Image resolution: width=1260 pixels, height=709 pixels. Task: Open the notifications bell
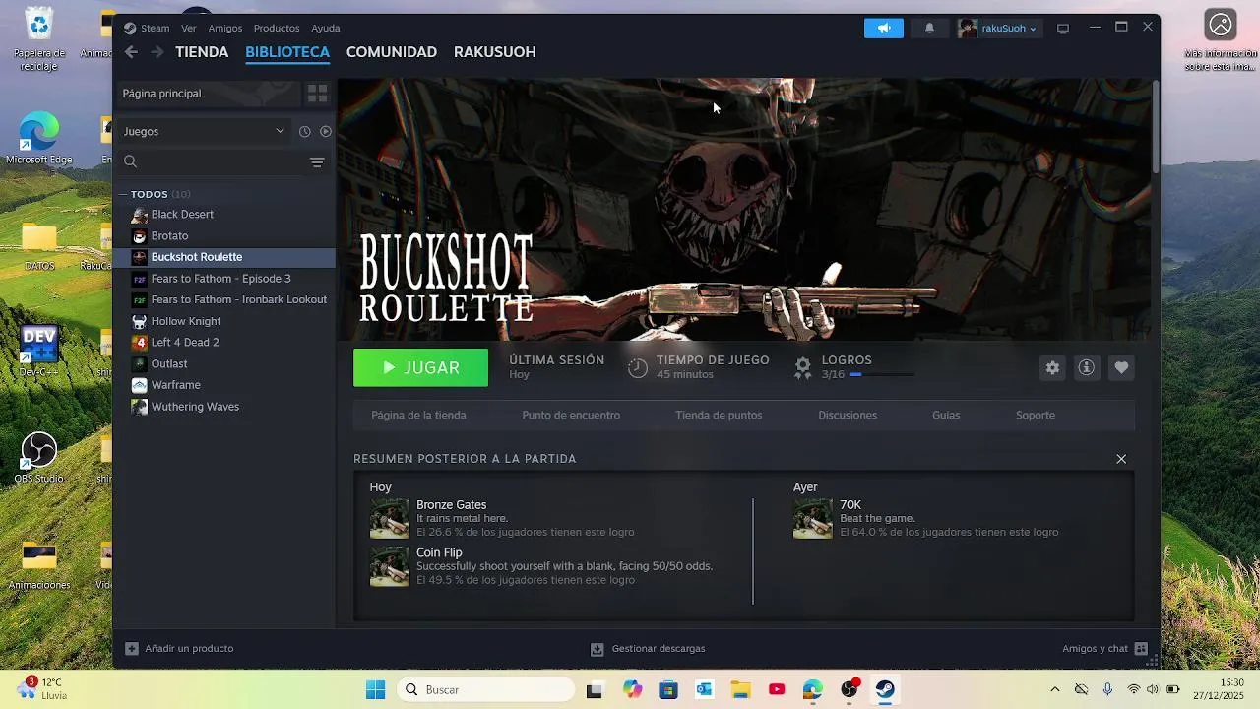point(929,28)
